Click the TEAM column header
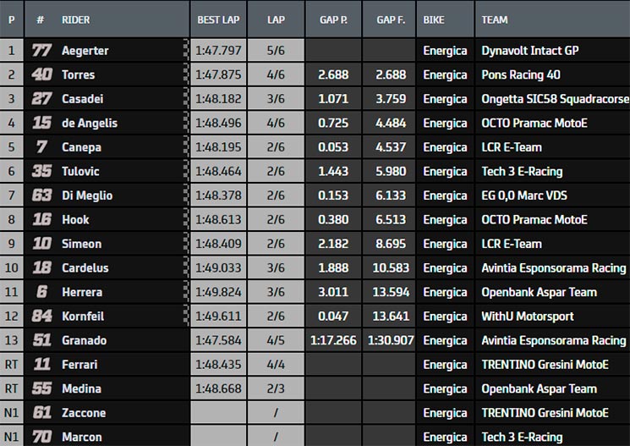The image size is (630, 446). [495, 19]
